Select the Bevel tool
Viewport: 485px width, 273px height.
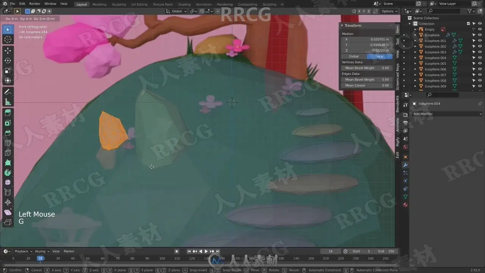tap(8, 133)
